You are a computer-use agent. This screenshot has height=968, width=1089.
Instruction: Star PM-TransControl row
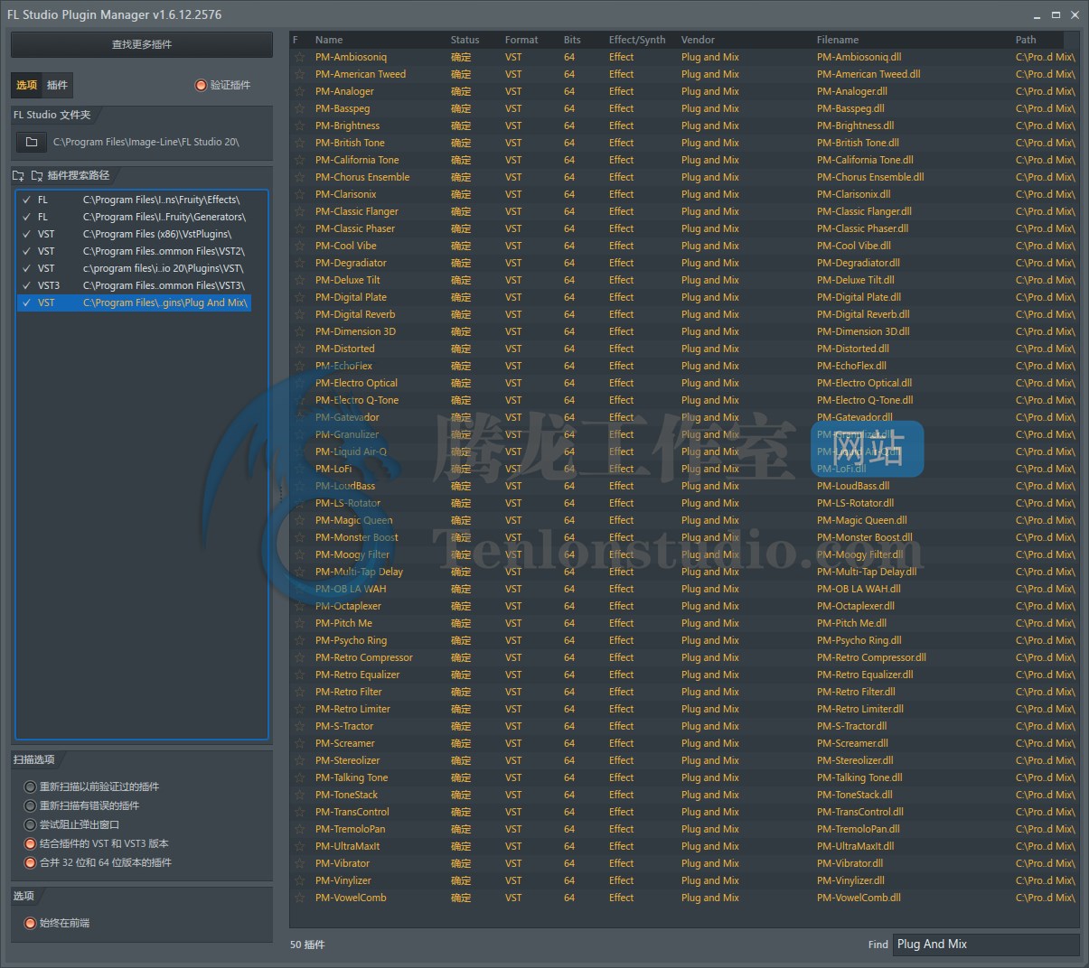click(299, 812)
